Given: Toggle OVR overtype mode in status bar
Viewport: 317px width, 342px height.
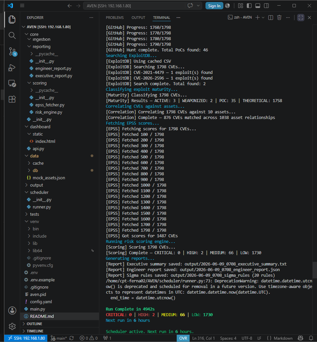Looking at the screenshot, I should pyautogui.click(x=183, y=338).
